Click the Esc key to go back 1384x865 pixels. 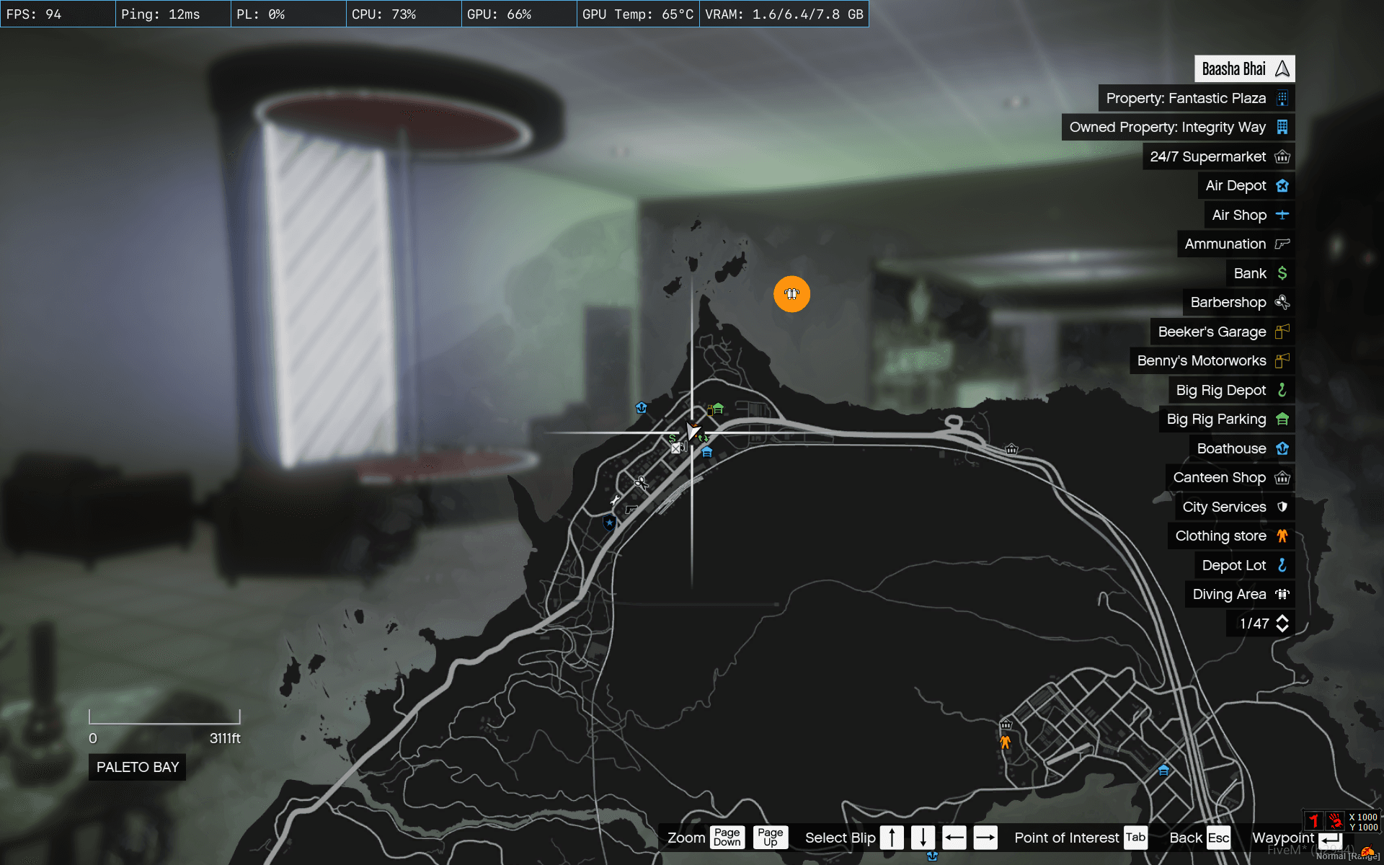coord(1217,838)
